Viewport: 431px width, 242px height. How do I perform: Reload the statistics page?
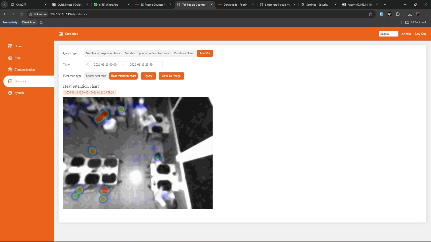[x=21, y=14]
